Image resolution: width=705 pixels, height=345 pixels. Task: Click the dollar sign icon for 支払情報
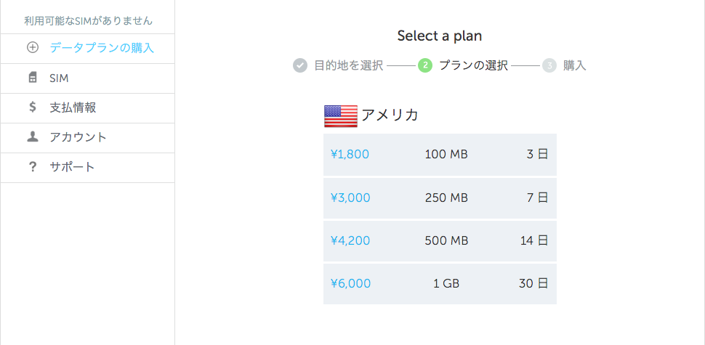click(x=33, y=107)
